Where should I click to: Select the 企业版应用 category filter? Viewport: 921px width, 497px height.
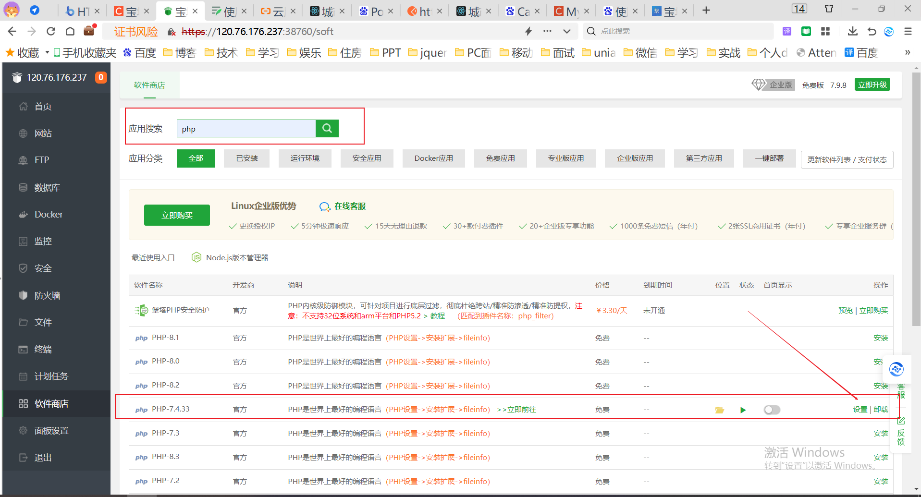tap(635, 158)
